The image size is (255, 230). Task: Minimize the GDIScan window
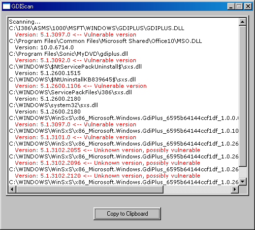coord(231,6)
